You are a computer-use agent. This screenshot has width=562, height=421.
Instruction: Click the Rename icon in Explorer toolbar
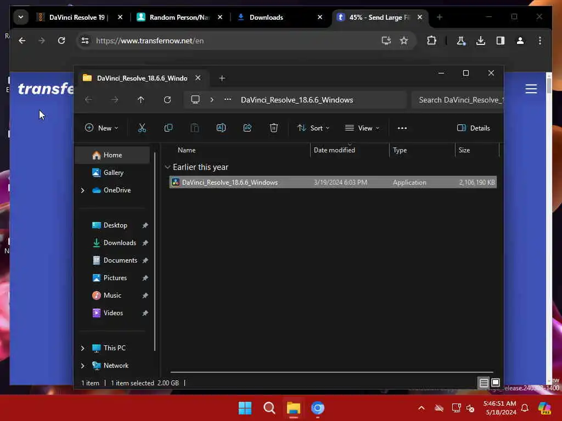click(x=221, y=128)
